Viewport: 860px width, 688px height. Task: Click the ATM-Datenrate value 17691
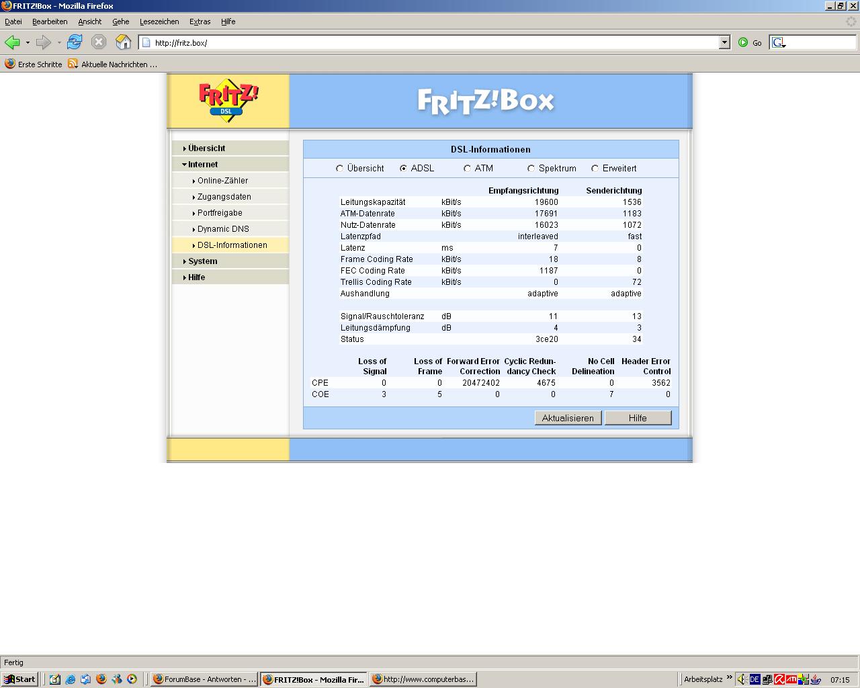(x=546, y=214)
